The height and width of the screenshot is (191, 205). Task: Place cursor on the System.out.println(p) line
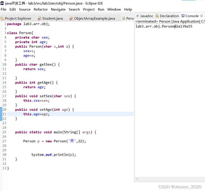pos(54,155)
